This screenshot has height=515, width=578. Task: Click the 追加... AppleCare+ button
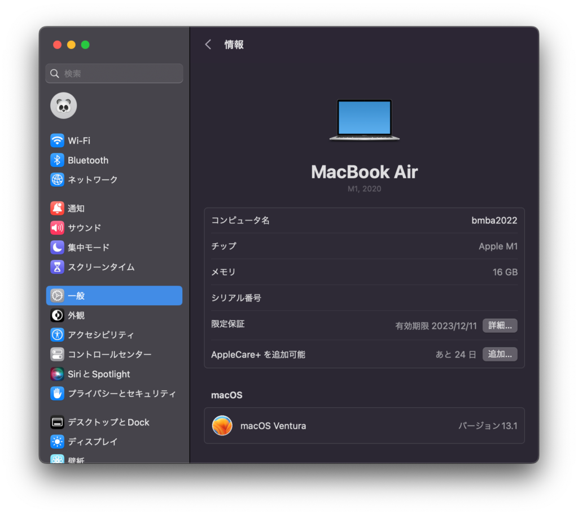(500, 354)
